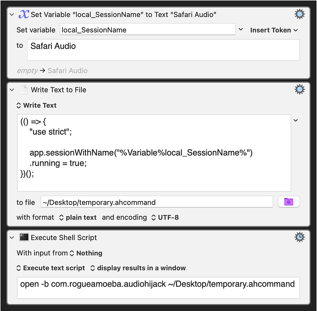Click the Write Text to File title
The height and width of the screenshot is (311, 317).
click(58, 90)
